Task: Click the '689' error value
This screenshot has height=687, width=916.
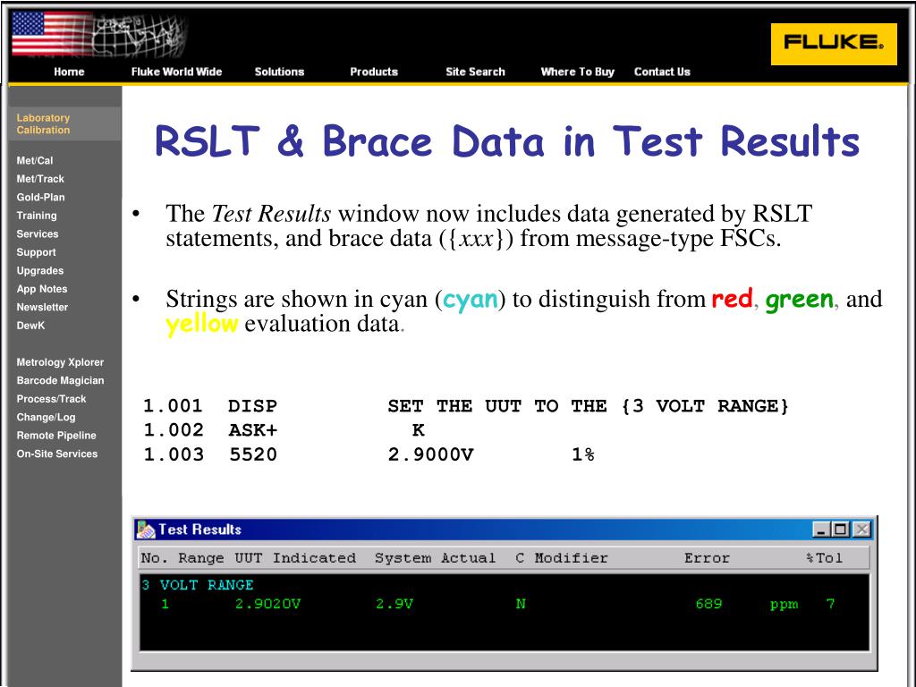Action: (708, 604)
